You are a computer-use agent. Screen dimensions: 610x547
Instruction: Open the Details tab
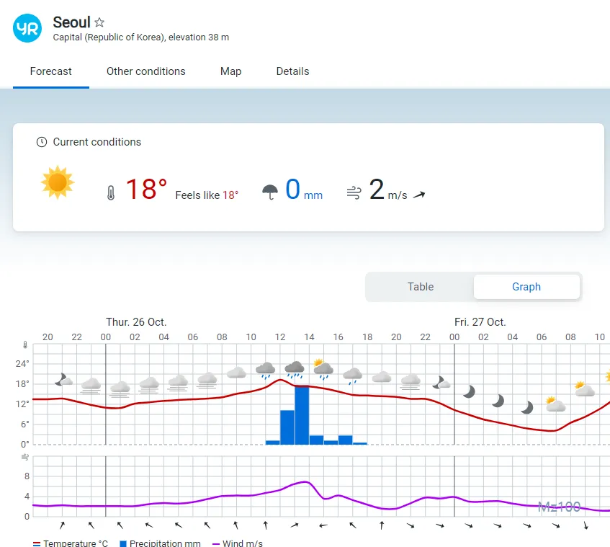[x=292, y=71]
